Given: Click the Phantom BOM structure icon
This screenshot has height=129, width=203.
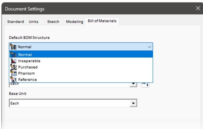Looking at the screenshot, I should coord(13,73).
